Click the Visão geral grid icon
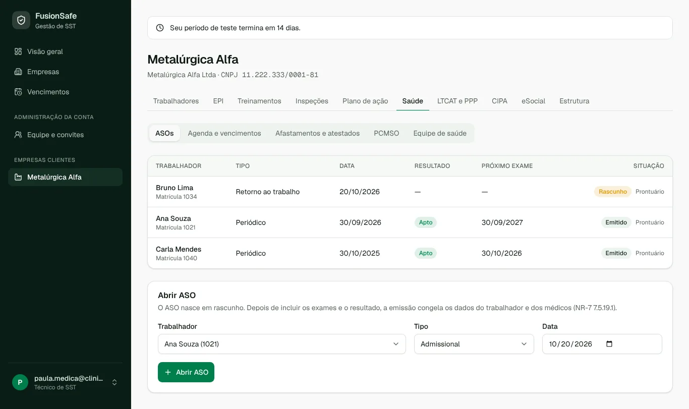The height and width of the screenshot is (409, 689). pos(18,51)
